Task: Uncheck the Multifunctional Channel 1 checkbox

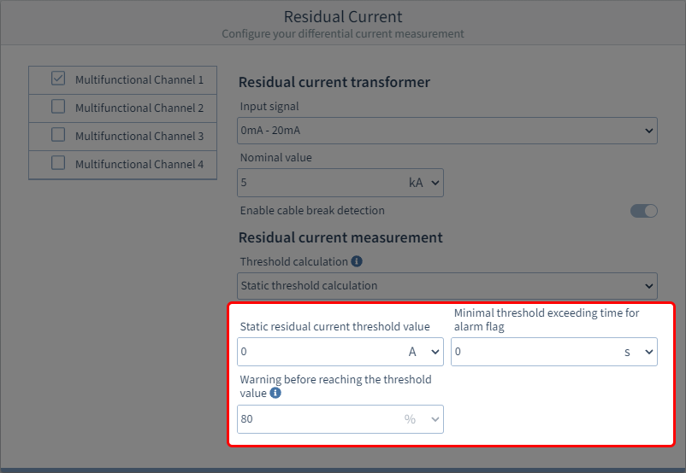Action: [x=58, y=79]
